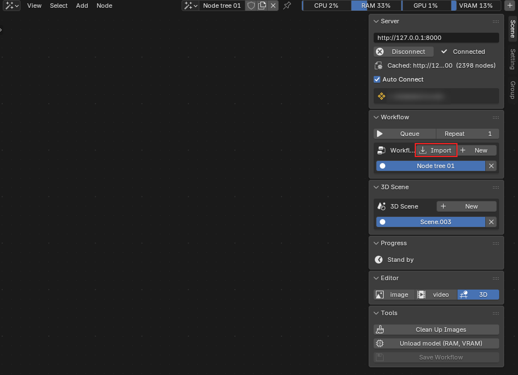Screen dimensions: 518x375
Task: Click the Queue play button
Action: (405, 134)
